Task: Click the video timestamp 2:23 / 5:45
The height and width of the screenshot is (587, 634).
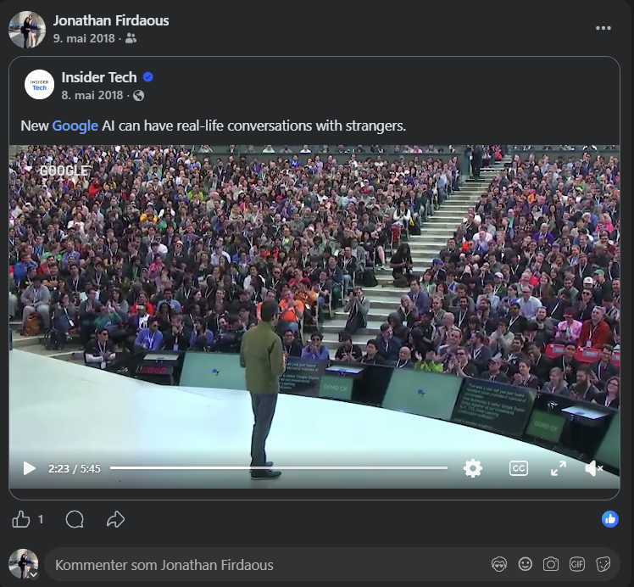Action: 75,468
